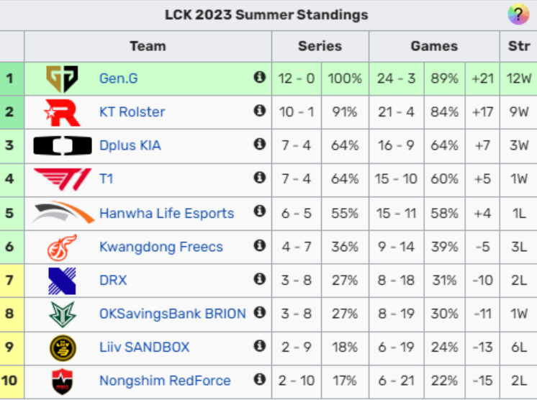Click the Games column header
537x400 pixels.
(x=434, y=46)
